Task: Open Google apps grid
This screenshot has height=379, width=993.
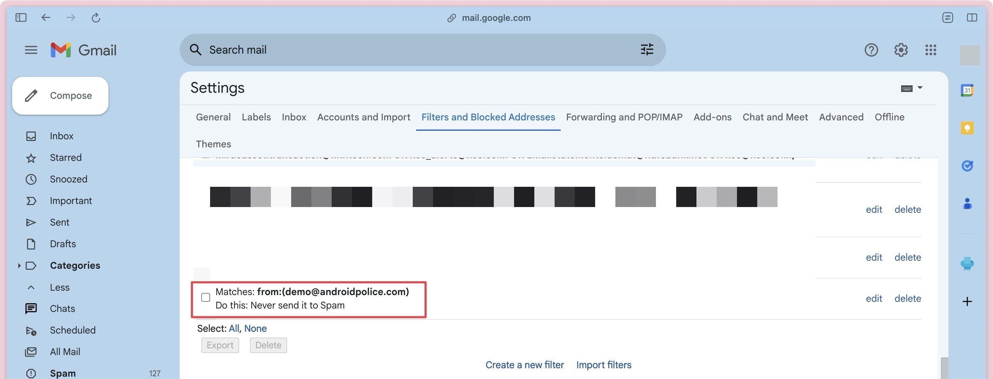Action: point(931,50)
